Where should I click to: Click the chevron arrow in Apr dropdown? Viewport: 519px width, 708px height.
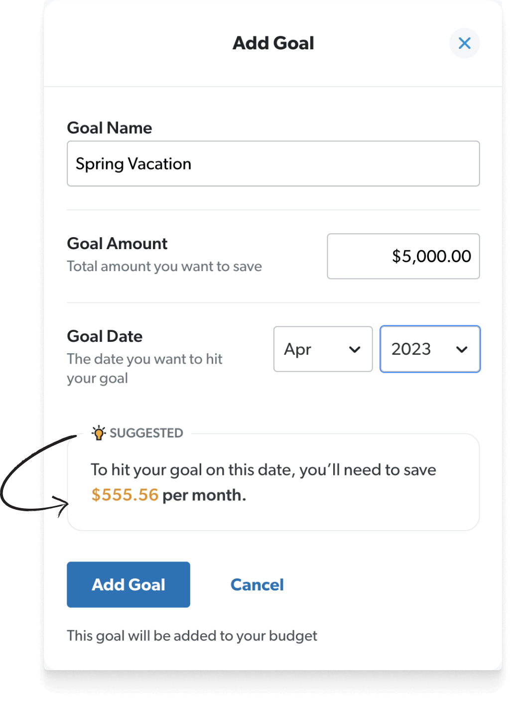click(355, 349)
